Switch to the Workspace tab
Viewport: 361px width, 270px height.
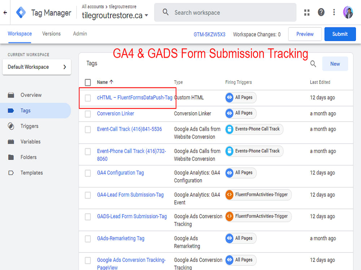point(20,34)
